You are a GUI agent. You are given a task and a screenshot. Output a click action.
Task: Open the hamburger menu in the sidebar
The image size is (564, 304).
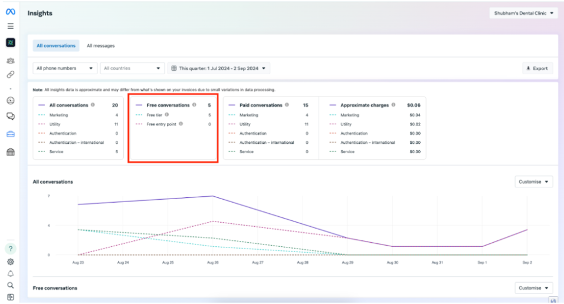pyautogui.click(x=10, y=27)
